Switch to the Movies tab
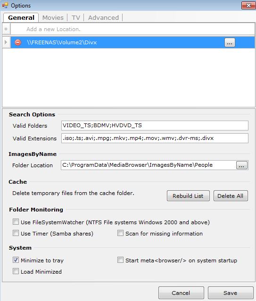Screen dimensions: 256x301 (x=53, y=17)
